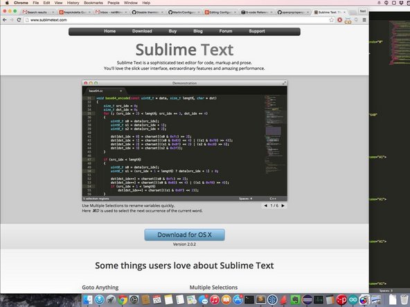Open Reminders app in the dock
The height and width of the screenshot is (307, 410).
180,300
